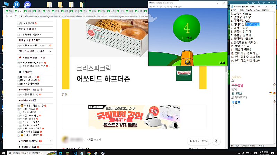The width and height of the screenshot is (277, 155).
Task: Click chat username 우주콩알
Action: click(x=237, y=85)
